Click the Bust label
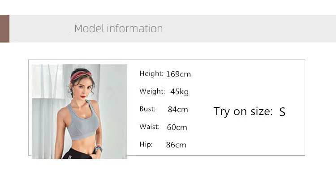This screenshot has height=175, width=336. 147,109
